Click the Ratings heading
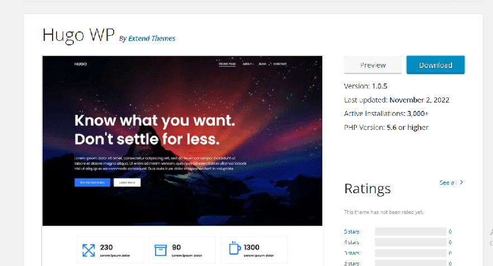Viewport: 493px width, 266px height. point(367,189)
